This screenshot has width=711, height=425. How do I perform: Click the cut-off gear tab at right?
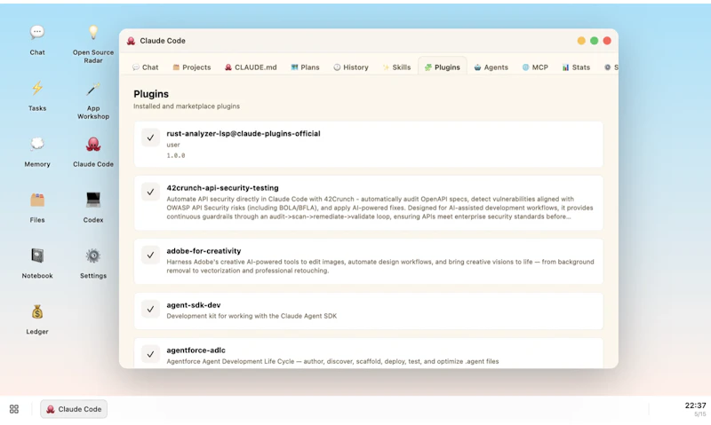pyautogui.click(x=611, y=67)
